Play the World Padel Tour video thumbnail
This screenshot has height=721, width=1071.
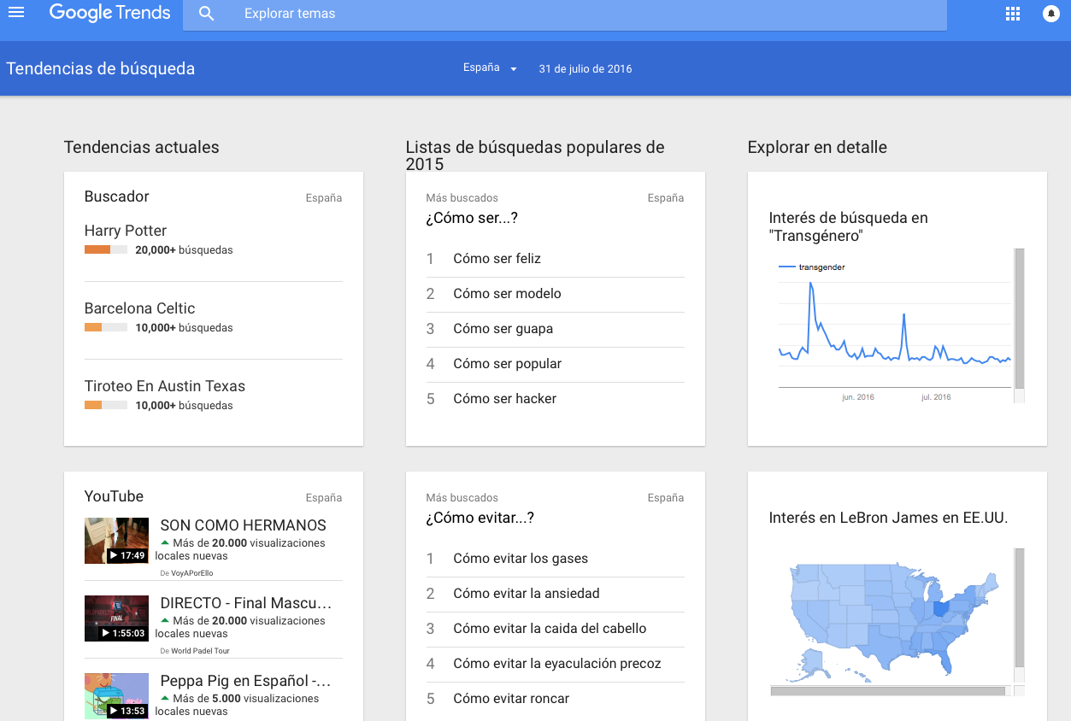click(117, 618)
